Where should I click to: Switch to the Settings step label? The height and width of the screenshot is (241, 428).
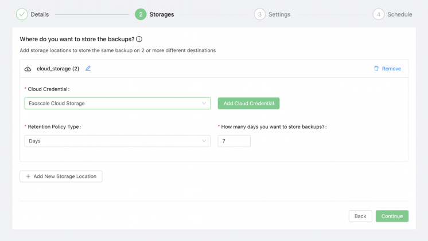point(279,14)
